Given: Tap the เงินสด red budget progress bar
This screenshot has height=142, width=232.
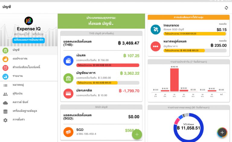Looking at the screenshot, I should [x=108, y=65].
